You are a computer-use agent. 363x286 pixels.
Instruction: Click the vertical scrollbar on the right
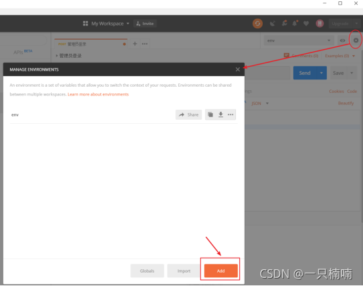(x=362, y=137)
